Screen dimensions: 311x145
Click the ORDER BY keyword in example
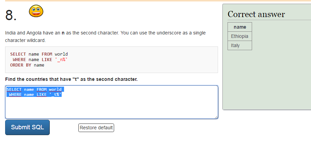21,65
